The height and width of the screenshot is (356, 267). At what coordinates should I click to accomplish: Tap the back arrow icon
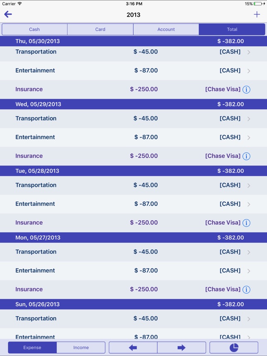point(8,15)
